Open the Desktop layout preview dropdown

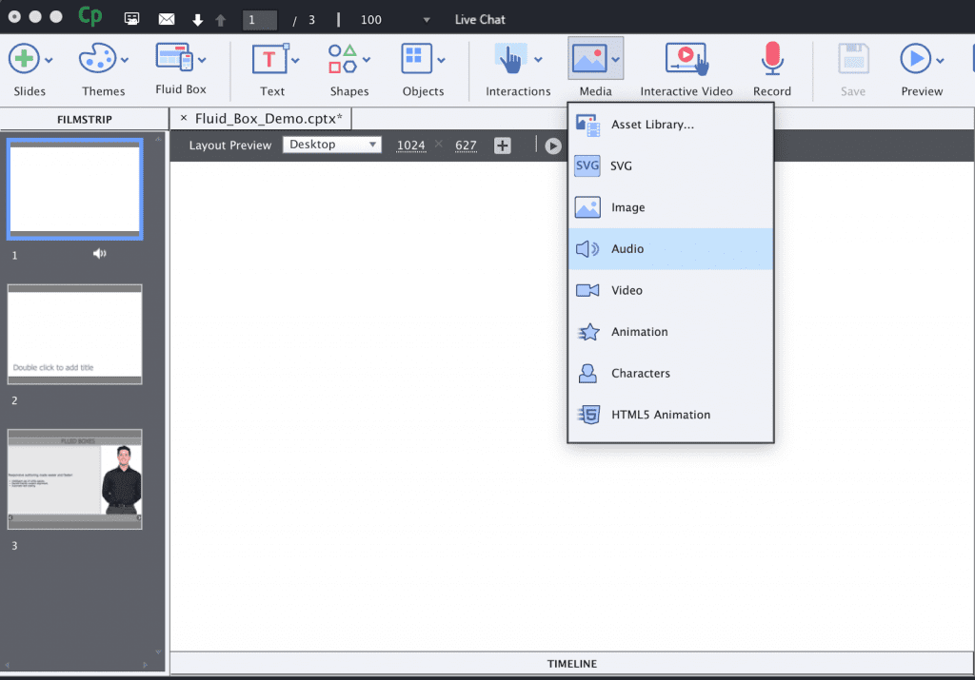[332, 145]
